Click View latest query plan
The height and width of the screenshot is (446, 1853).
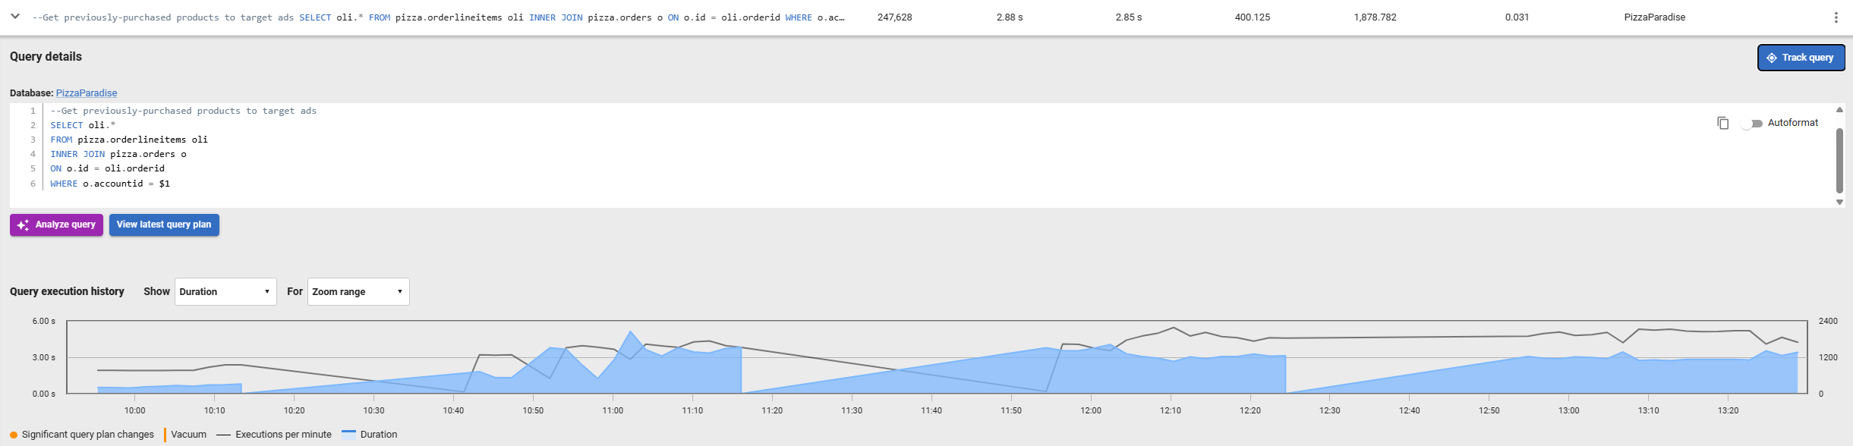point(164,225)
